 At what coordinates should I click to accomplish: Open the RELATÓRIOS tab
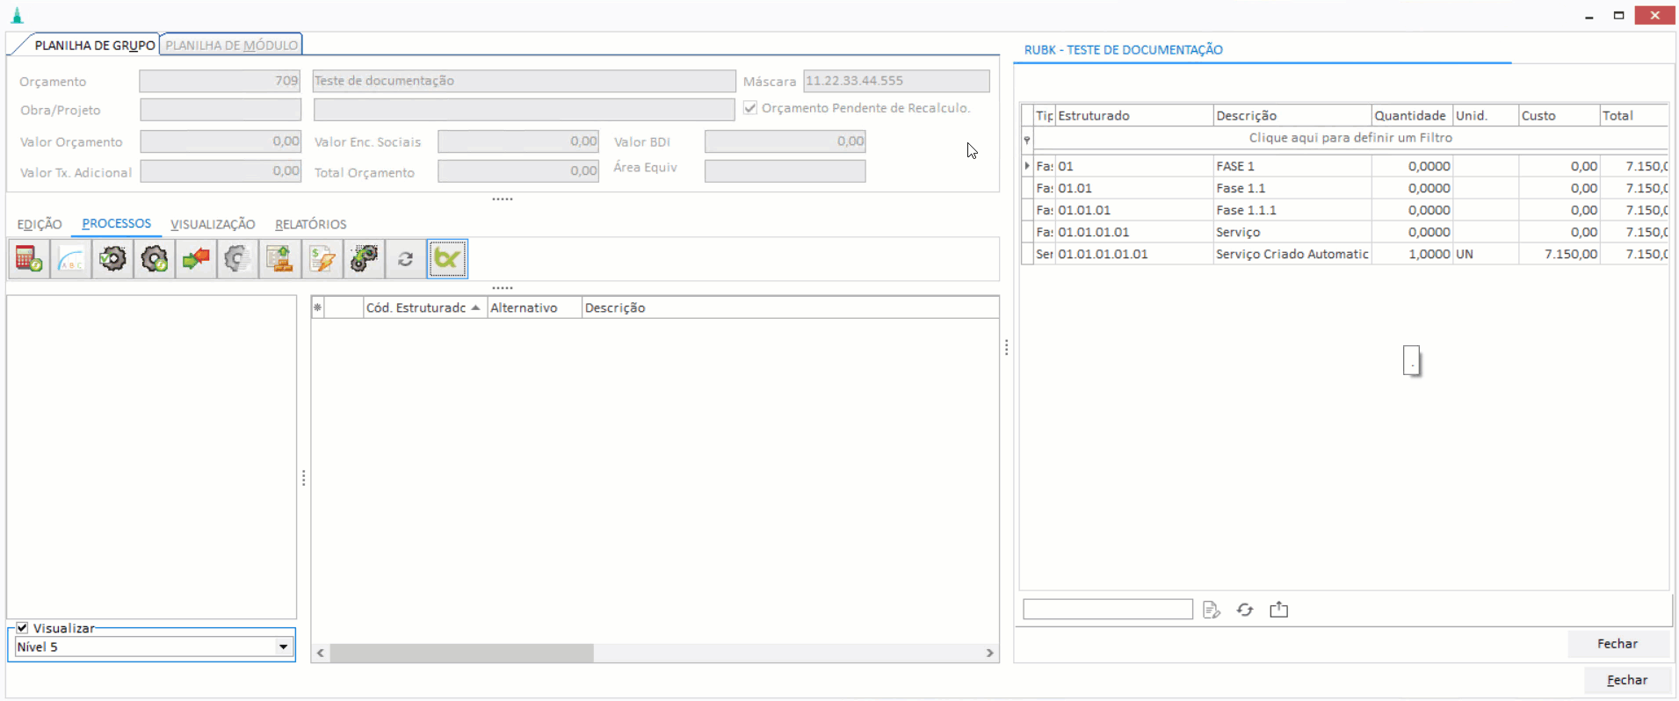[x=310, y=224]
